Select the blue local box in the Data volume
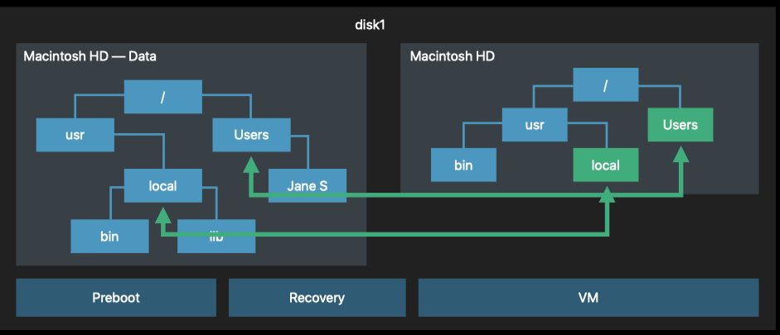 [x=162, y=185]
